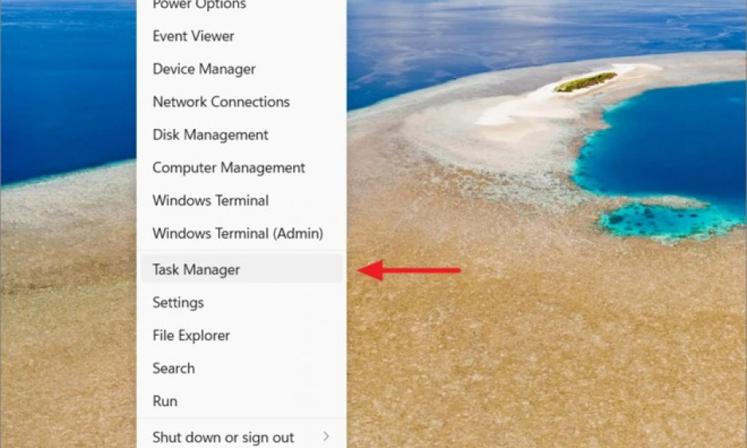Open Settings from the menu
Screen dimensions: 747x448
[241, 302]
